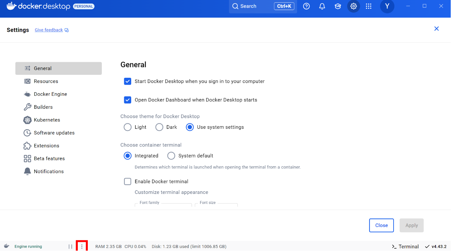Open engine options three-dot menu
Screen dimensions: 451x252
[x=82, y=247]
